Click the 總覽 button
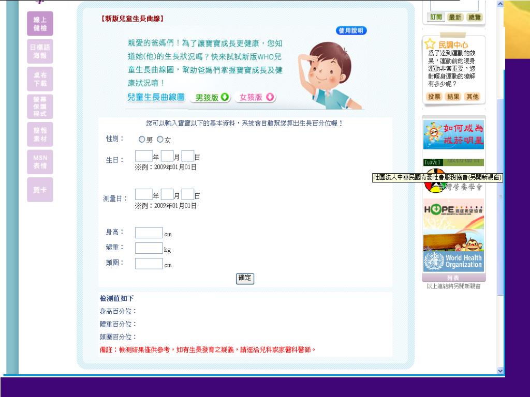 (475, 17)
